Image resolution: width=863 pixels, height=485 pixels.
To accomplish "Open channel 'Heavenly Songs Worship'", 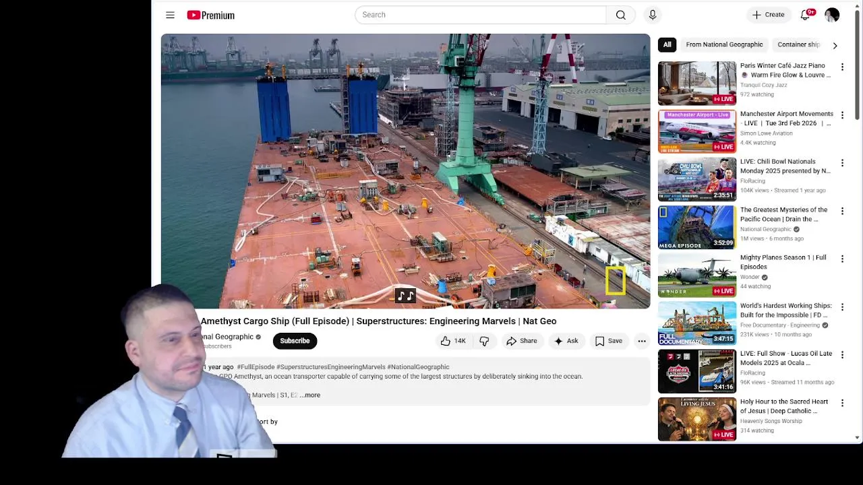I will tap(771, 421).
